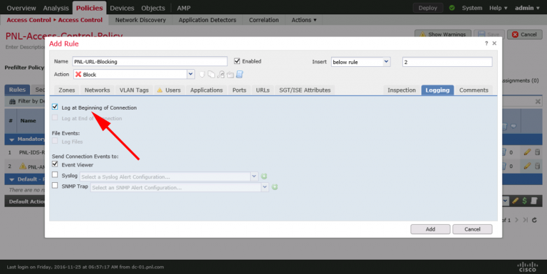The width and height of the screenshot is (547, 274).
Task: Enable the SNMP Trap checkbox
Action: [x=55, y=186]
